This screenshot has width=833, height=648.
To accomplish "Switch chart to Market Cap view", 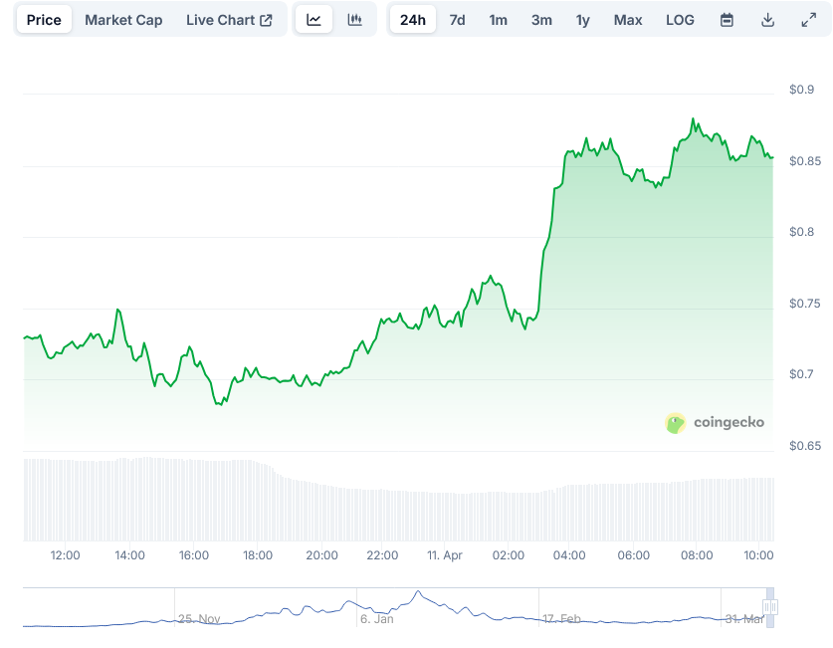I will [123, 19].
